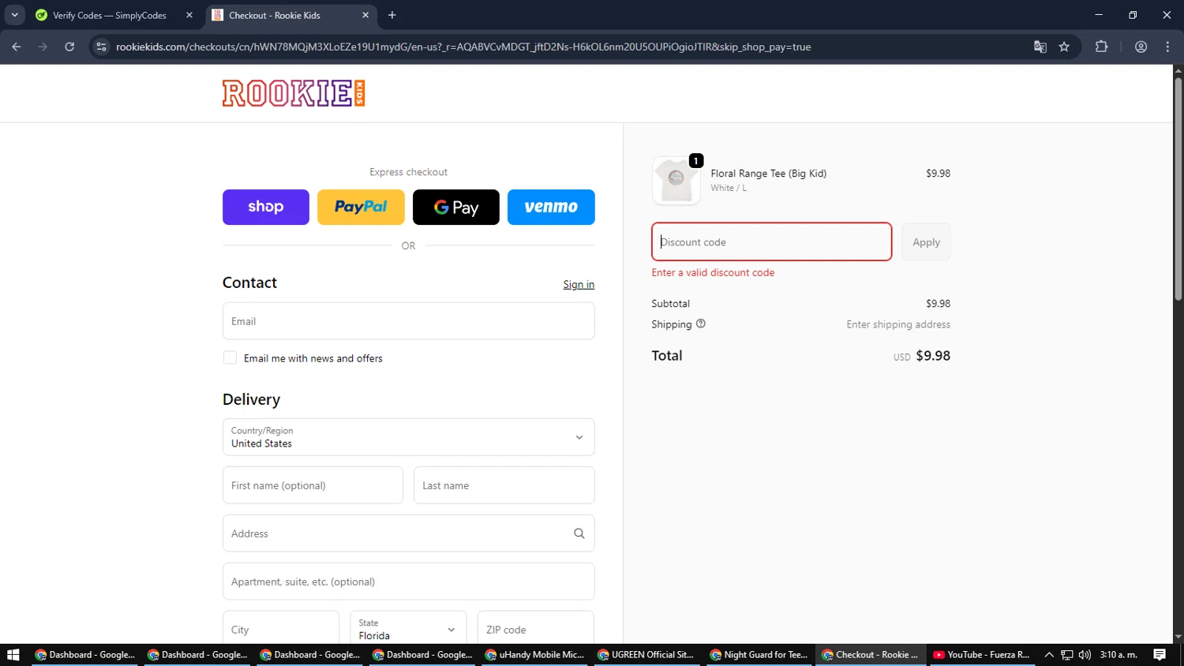Open the browser extensions icon

(1102, 47)
